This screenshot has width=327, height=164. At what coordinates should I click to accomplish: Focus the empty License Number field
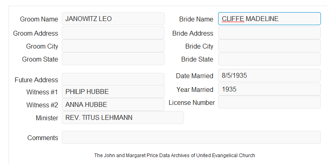pyautogui.click(x=269, y=102)
